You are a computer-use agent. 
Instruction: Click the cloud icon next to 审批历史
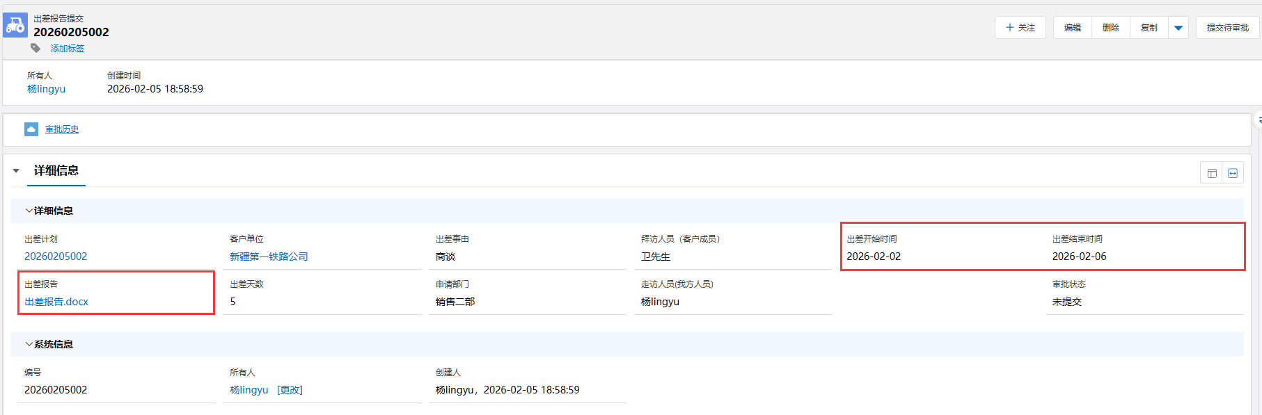coord(31,129)
